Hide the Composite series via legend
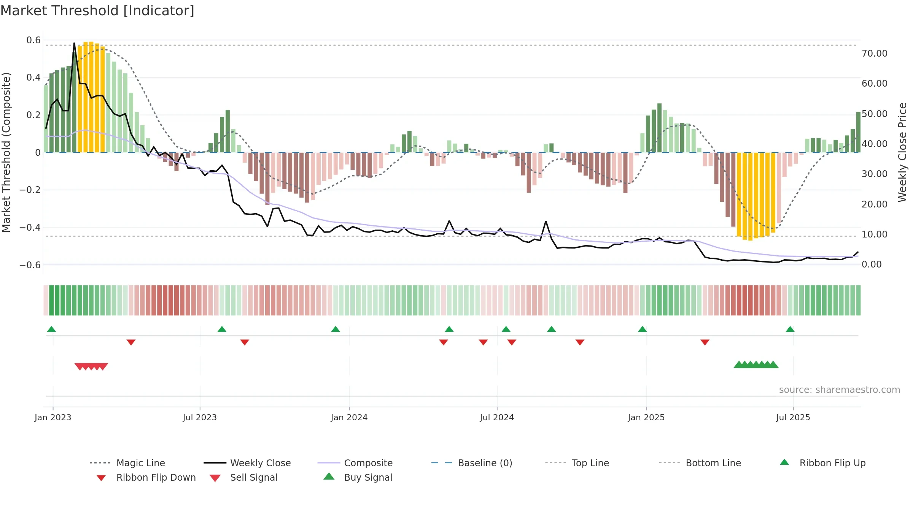913x513 pixels. click(355, 463)
